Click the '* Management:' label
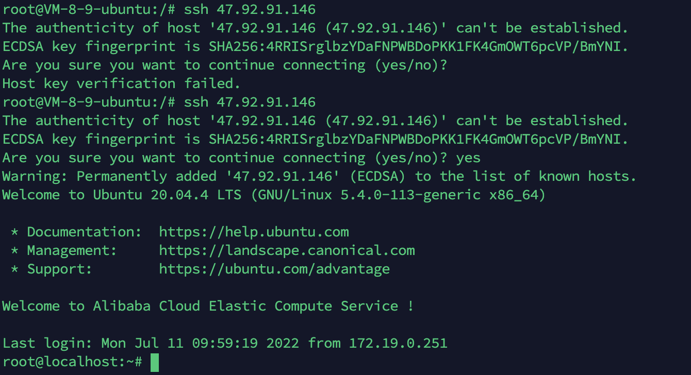The image size is (691, 375). tap(64, 250)
